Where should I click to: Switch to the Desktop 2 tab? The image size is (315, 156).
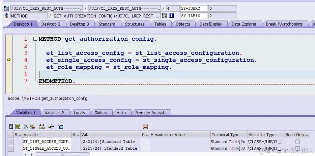pyautogui.click(x=51, y=24)
